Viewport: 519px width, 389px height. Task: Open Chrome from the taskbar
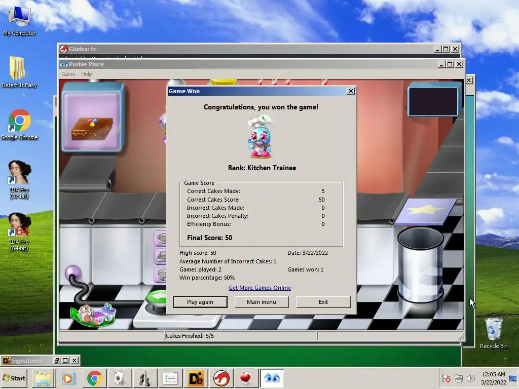pos(94,378)
